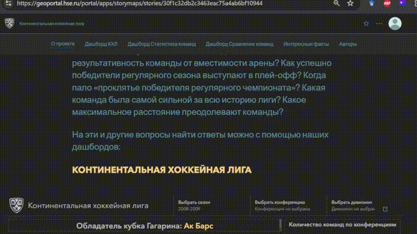
Task: Click the 2008-2009 season value
Action: tap(189, 209)
